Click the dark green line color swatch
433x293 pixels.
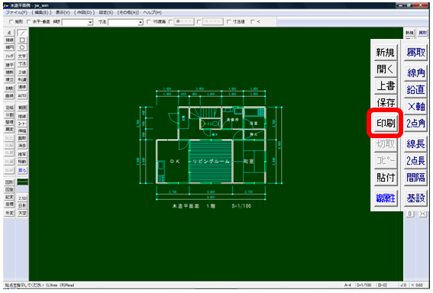pos(22,182)
